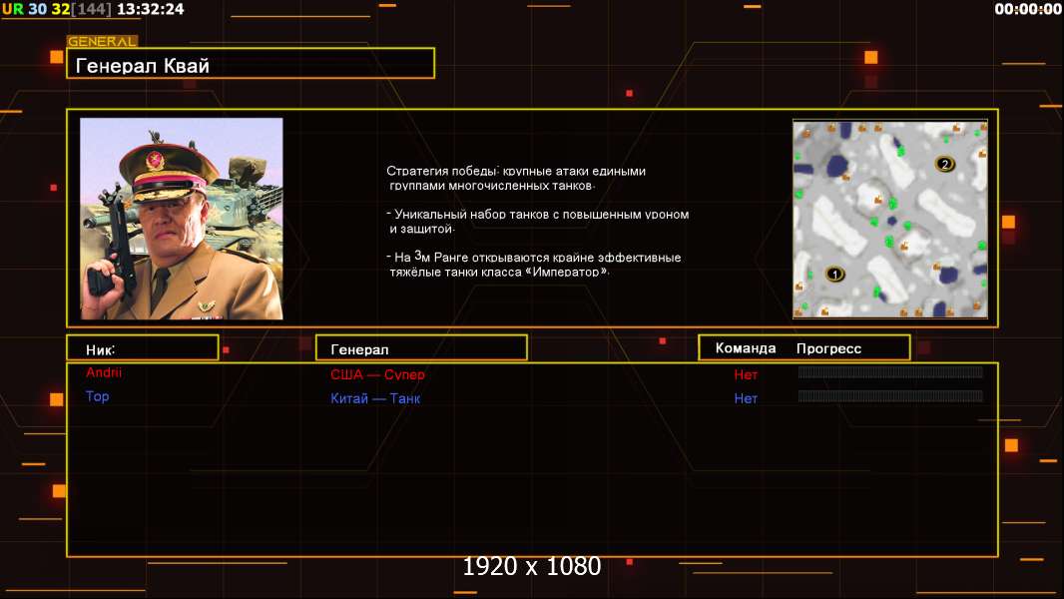Select player name 'Top'
The image size is (1064, 599).
(x=98, y=396)
